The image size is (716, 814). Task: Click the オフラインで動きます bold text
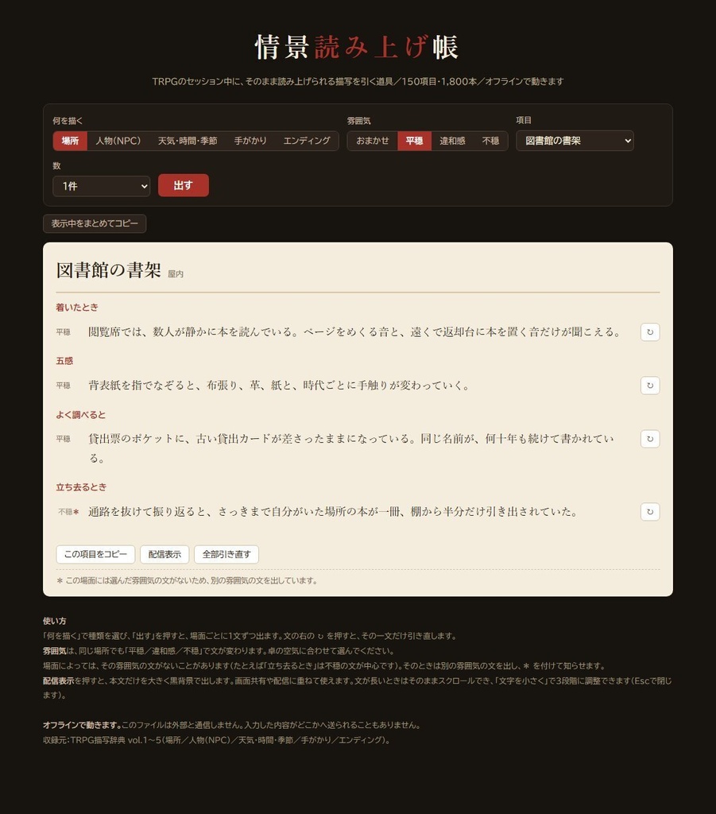82,725
